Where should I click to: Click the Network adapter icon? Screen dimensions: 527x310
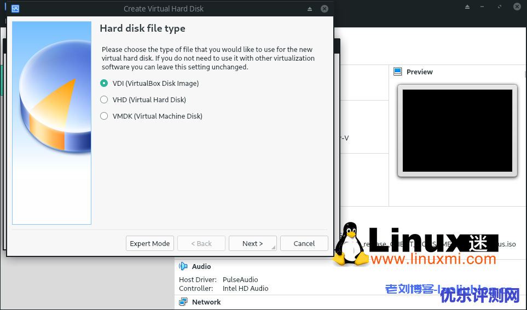[x=183, y=302]
